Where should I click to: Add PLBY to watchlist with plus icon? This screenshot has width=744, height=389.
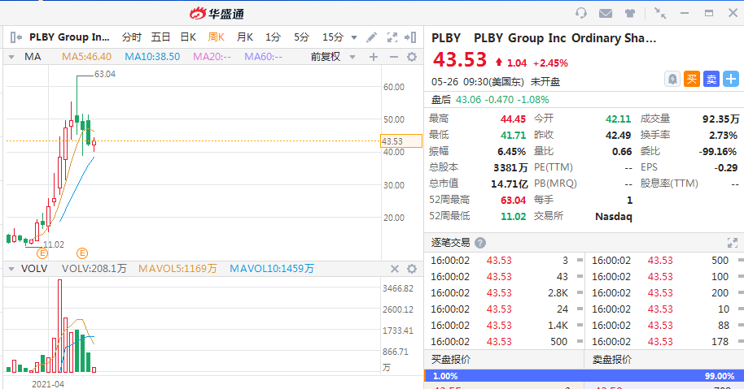pyautogui.click(x=730, y=79)
